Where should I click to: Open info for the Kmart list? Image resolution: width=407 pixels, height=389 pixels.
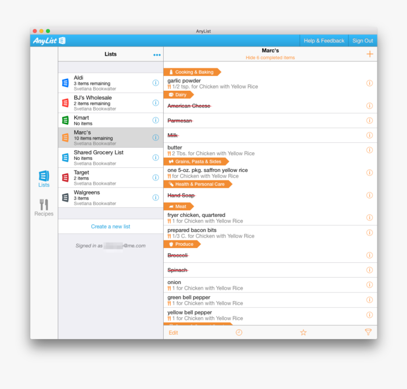tap(155, 120)
